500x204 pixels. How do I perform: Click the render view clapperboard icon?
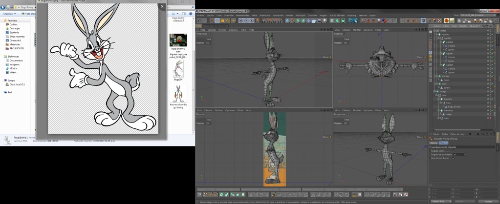tap(263, 20)
